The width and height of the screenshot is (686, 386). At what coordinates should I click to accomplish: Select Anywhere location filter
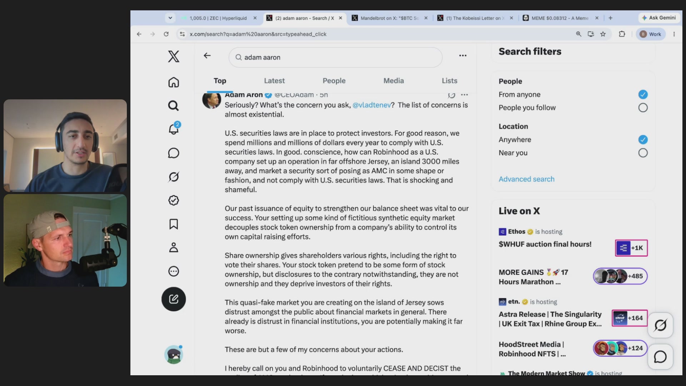(643, 139)
